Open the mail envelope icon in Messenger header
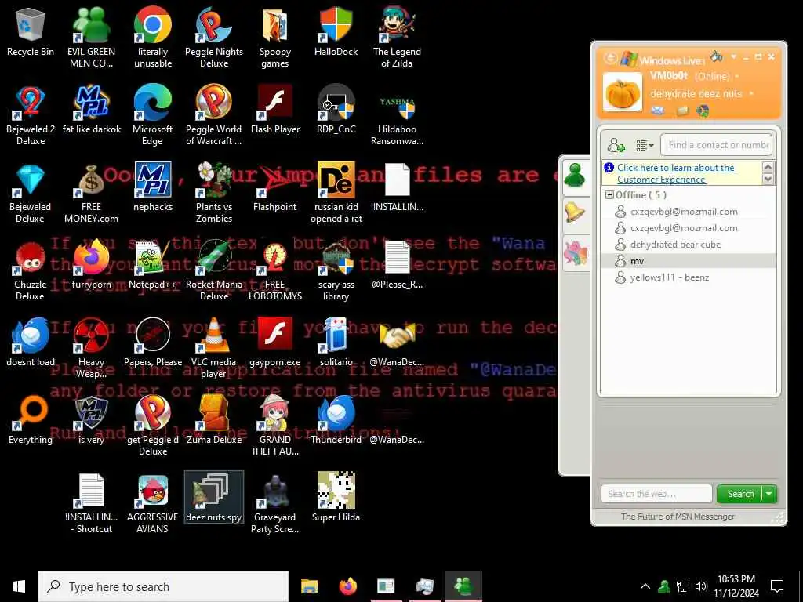803x602 pixels. pyautogui.click(x=658, y=110)
